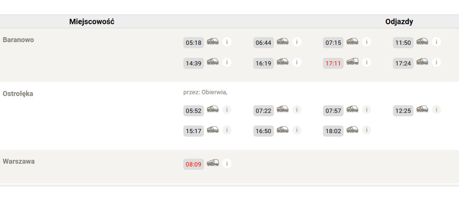Select the 15:17 Ostrołęka departure time
This screenshot has height=217, width=459.
coord(193,131)
